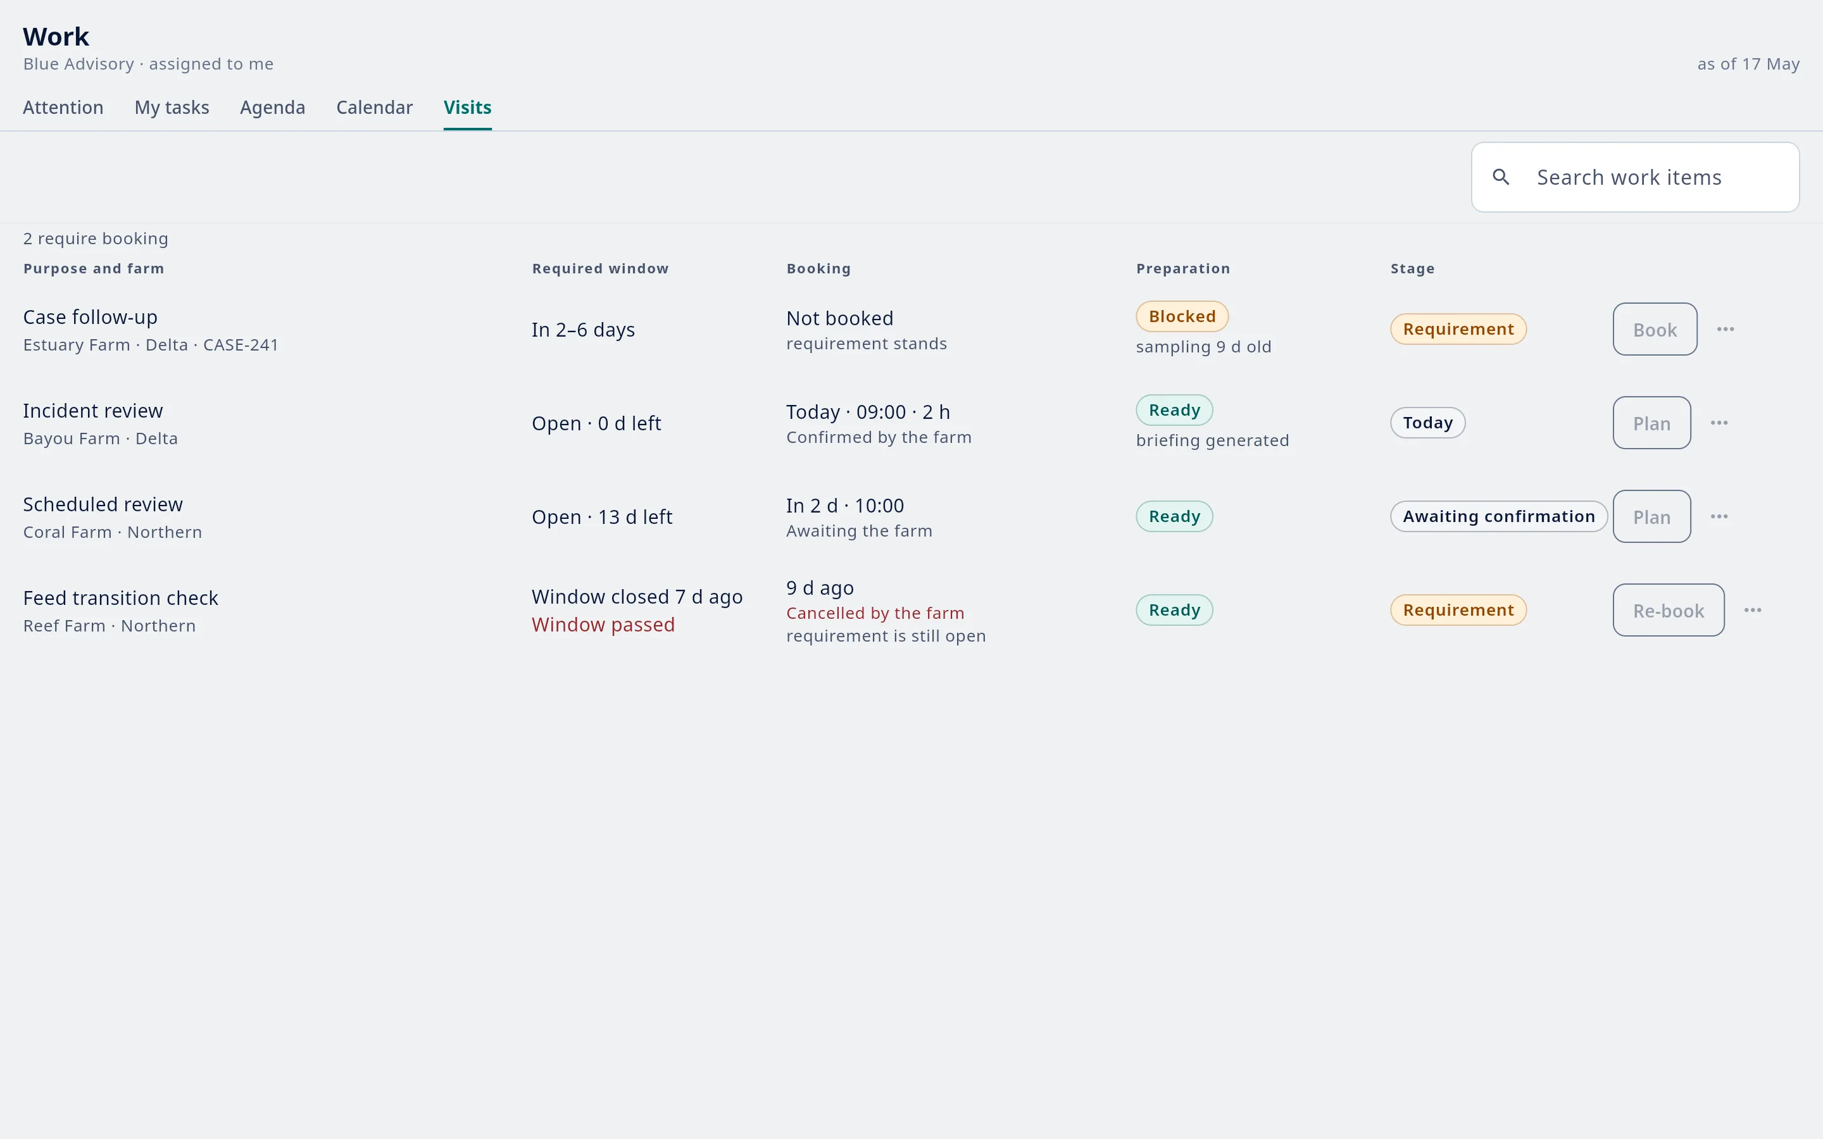Click the Today stage badge

(1427, 423)
